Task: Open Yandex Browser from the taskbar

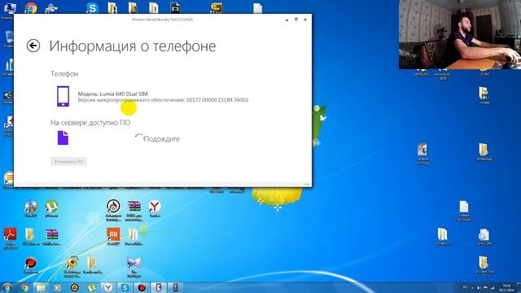Action: (108, 287)
